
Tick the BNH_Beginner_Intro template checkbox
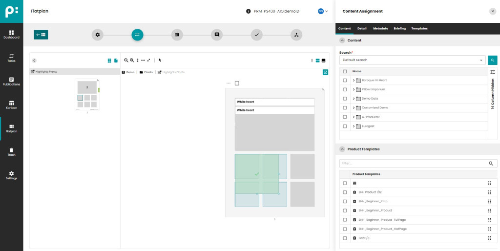coord(345,201)
